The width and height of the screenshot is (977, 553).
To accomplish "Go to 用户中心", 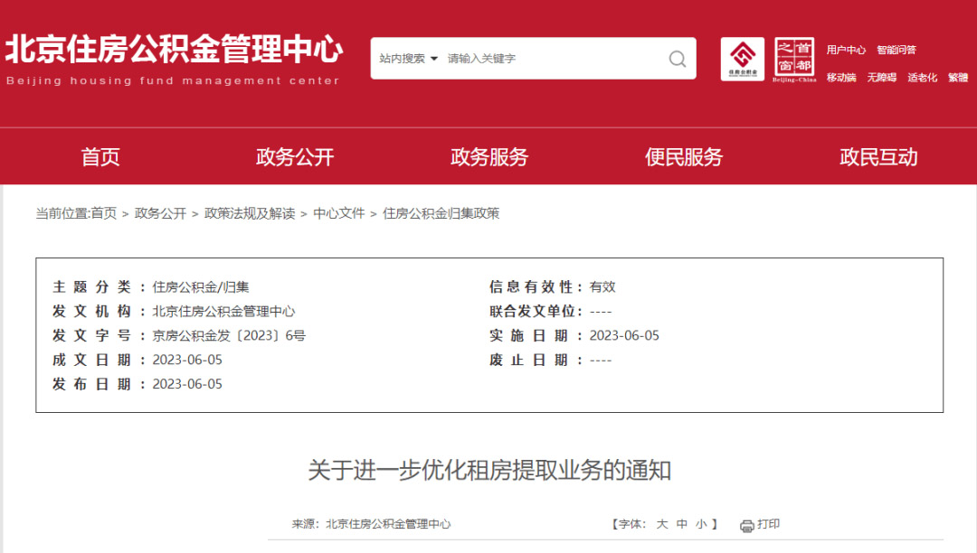I will 846,50.
